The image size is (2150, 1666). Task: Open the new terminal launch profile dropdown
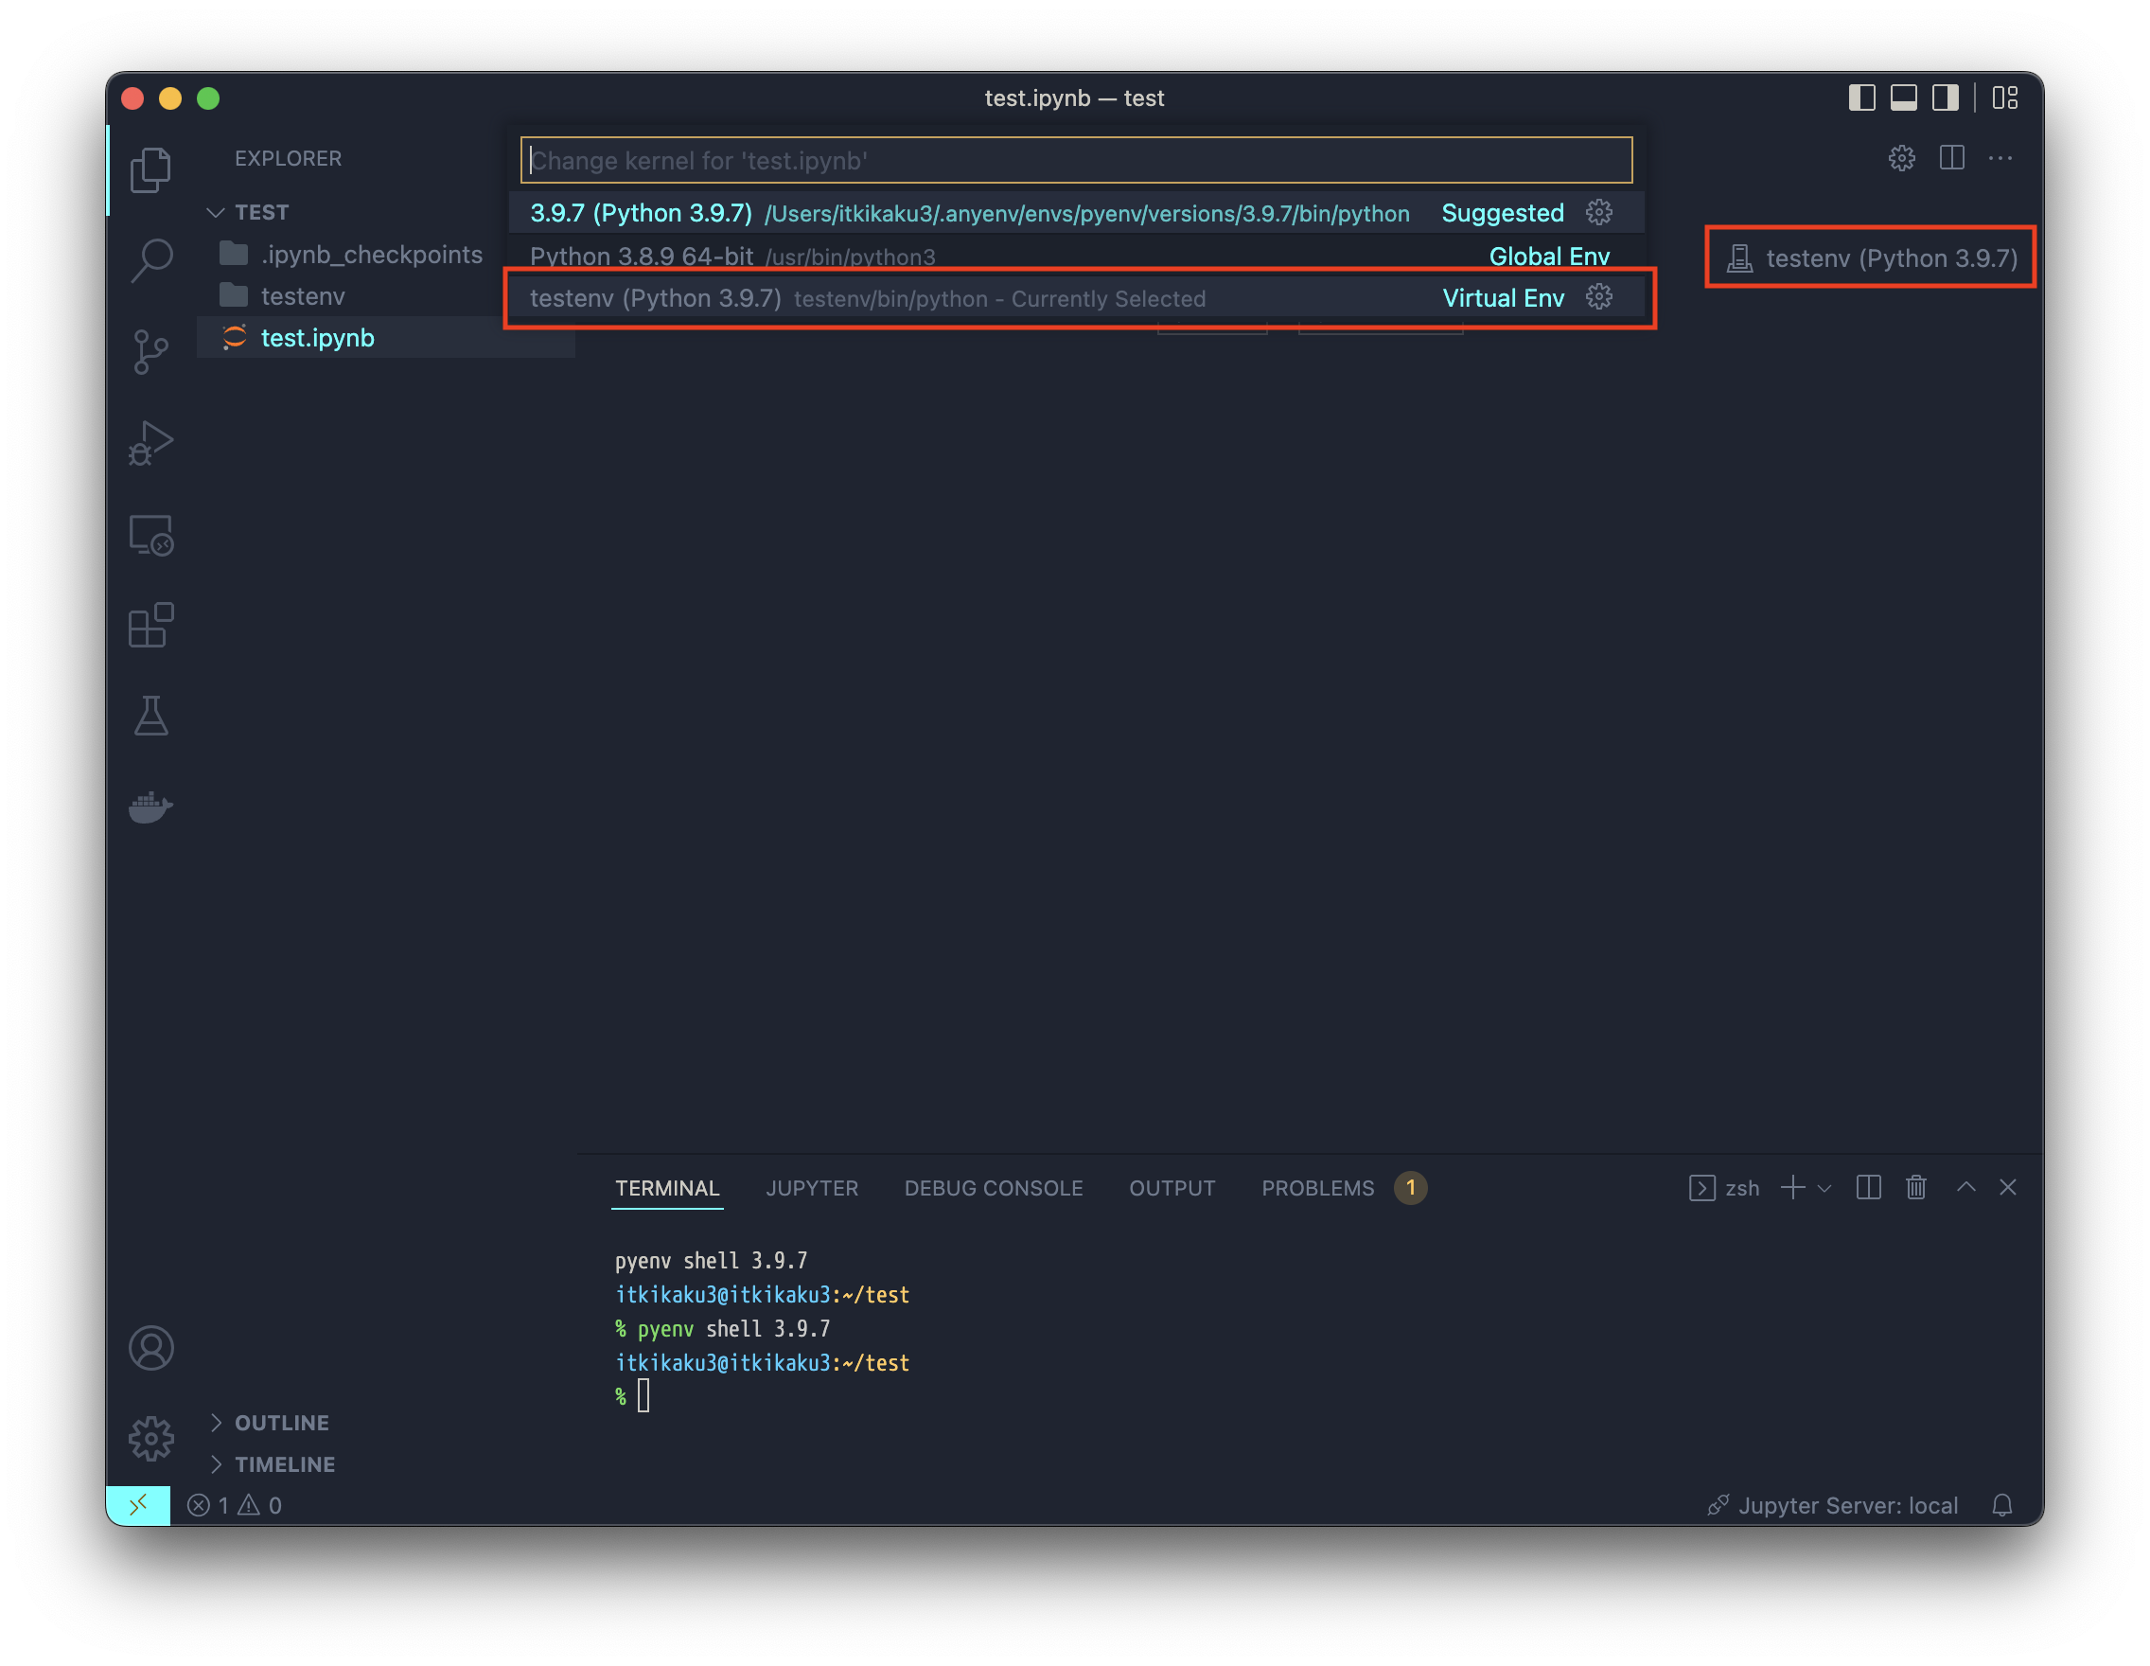1824,1189
